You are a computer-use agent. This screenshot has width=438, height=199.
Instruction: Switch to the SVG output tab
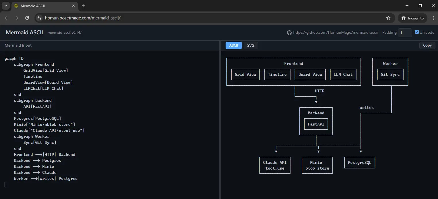[x=251, y=45]
